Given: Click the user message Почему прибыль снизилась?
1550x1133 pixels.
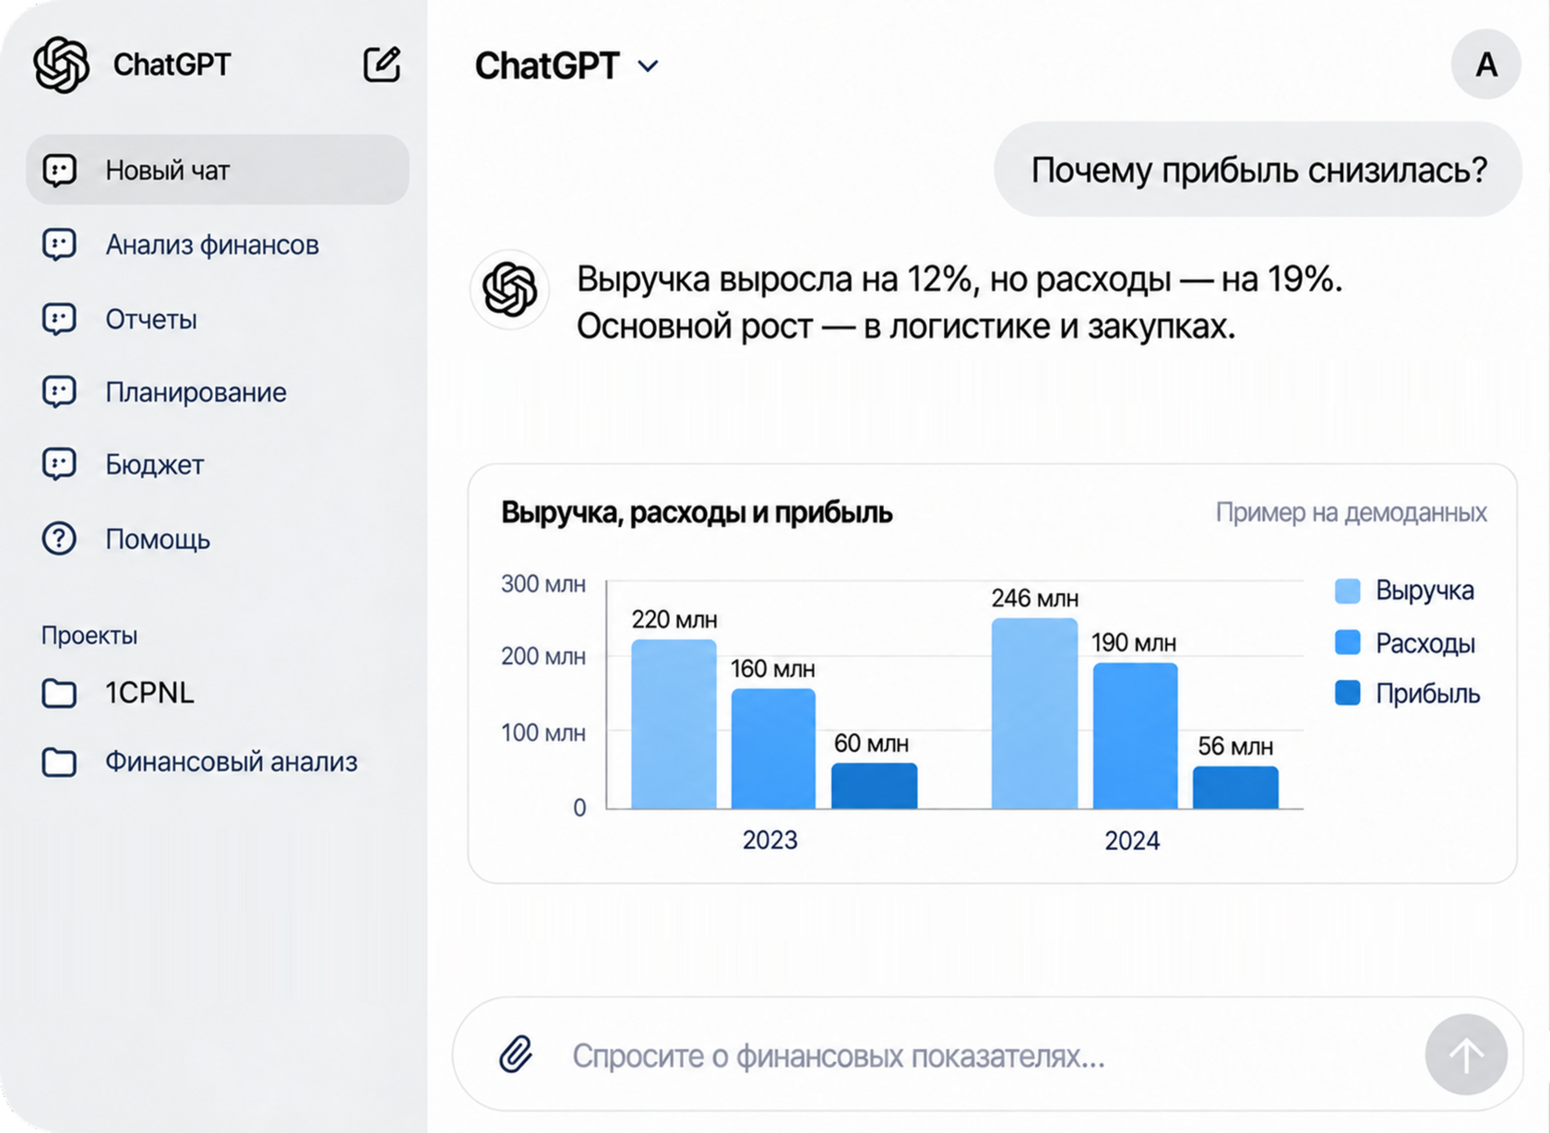Looking at the screenshot, I should point(1258,170).
